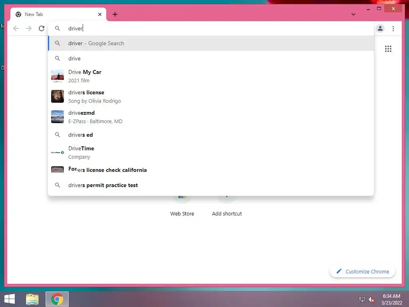
Task: Open the profile avatar button
Action: point(380,28)
